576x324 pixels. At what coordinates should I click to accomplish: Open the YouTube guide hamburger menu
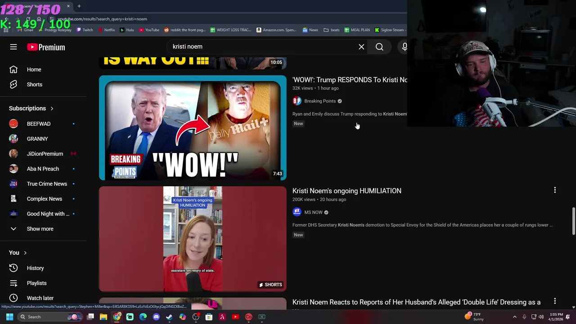tap(13, 47)
